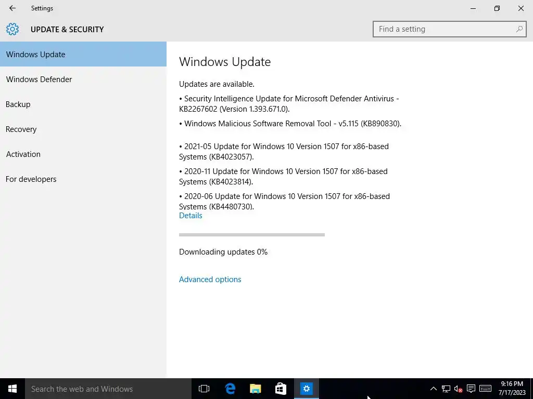Open the Action Center notifications icon
Image resolution: width=533 pixels, height=399 pixels.
tap(471, 389)
